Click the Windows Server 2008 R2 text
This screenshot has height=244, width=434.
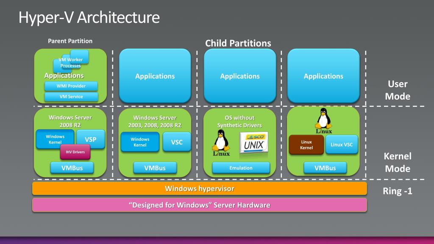70,121
